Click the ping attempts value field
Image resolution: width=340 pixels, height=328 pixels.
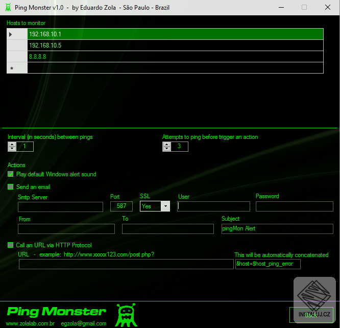click(179, 147)
